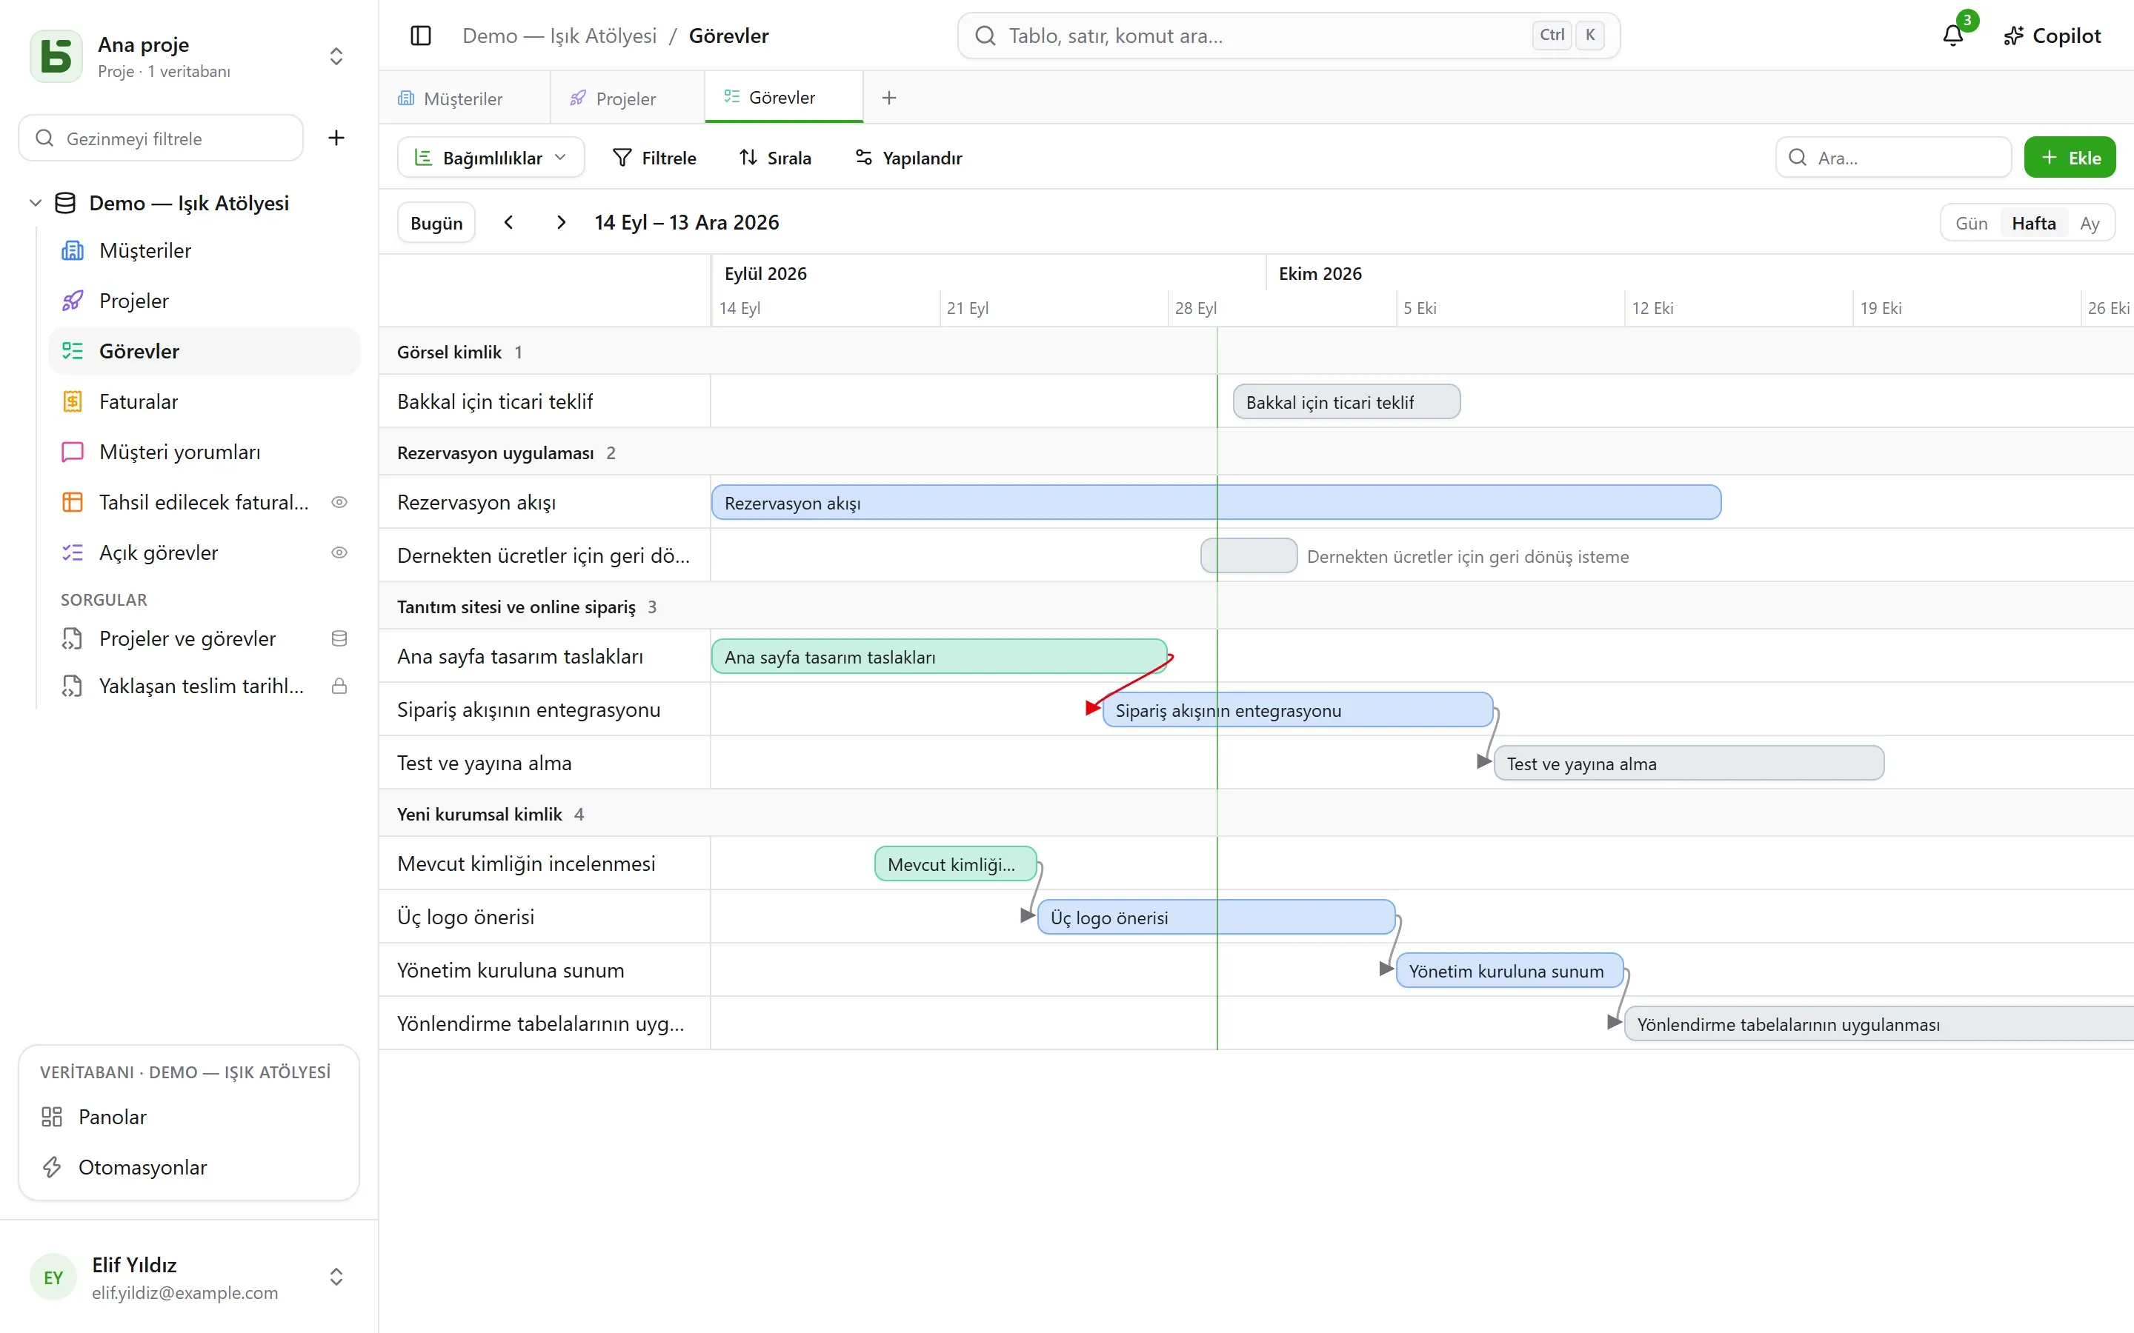Collapse the Demo — Işık Atölyesi tree
The width and height of the screenshot is (2134, 1333).
(36, 203)
